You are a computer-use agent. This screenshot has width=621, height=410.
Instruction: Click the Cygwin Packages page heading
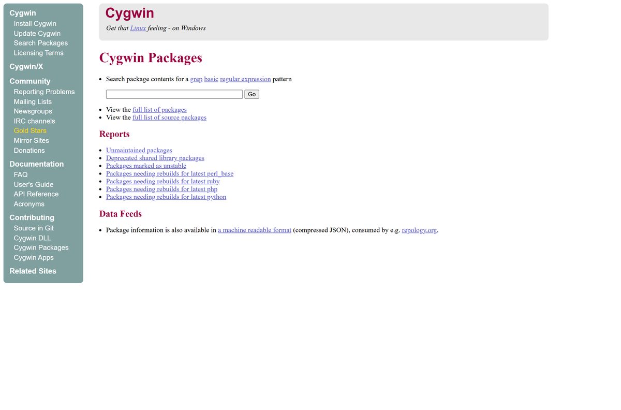point(151,57)
